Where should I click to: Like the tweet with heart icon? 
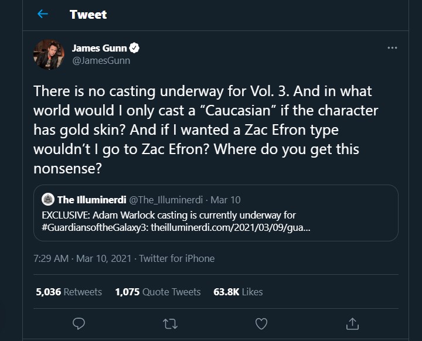(261, 323)
